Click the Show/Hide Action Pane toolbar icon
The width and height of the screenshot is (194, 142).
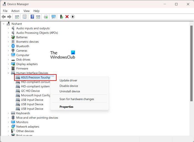click(x=38, y=17)
